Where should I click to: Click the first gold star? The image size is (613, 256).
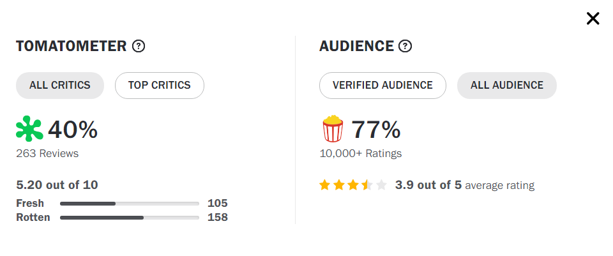tap(325, 185)
